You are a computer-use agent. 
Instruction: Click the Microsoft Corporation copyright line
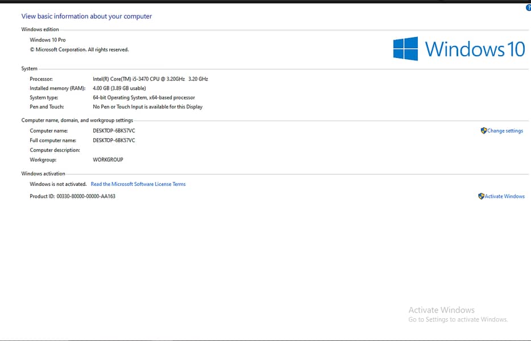pos(79,49)
